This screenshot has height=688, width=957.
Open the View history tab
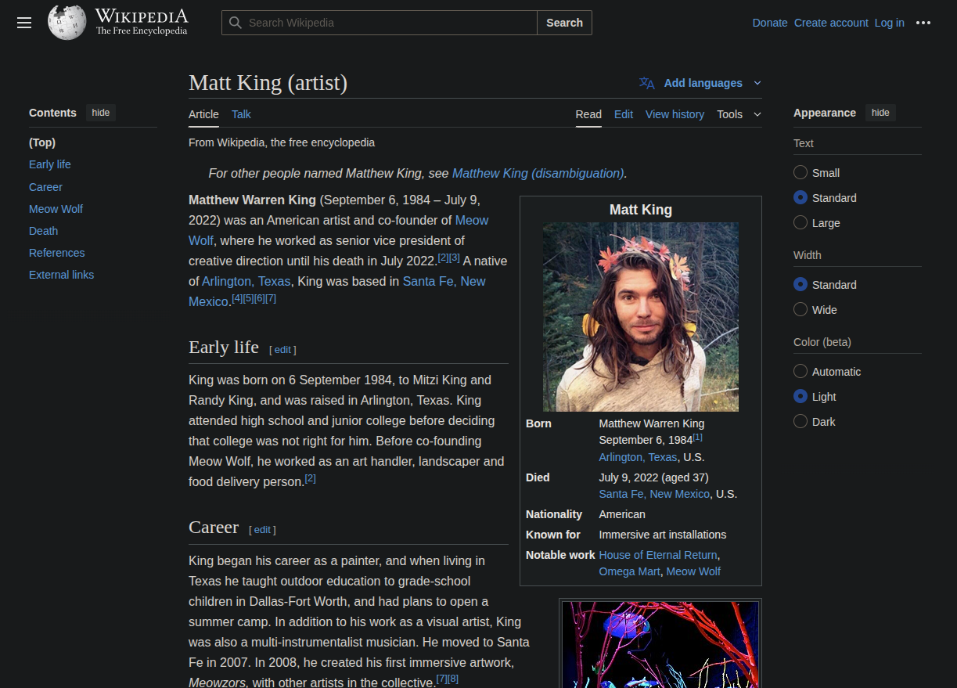coord(675,114)
